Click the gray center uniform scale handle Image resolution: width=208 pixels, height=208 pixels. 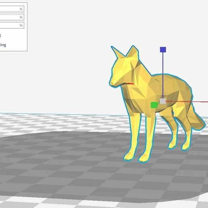click(x=162, y=101)
